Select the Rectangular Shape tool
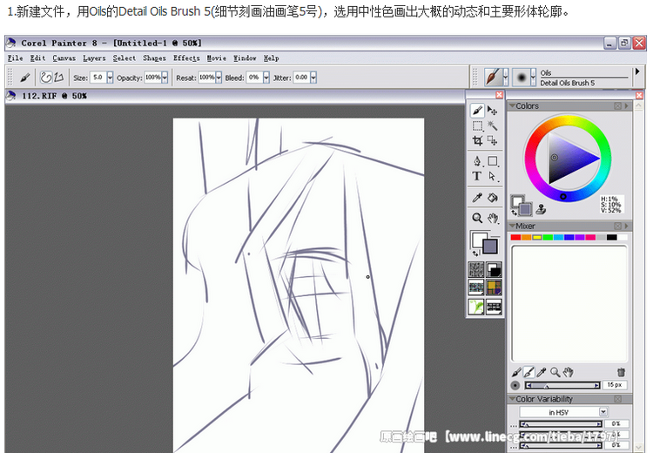This screenshot has height=453, width=653. click(x=493, y=161)
